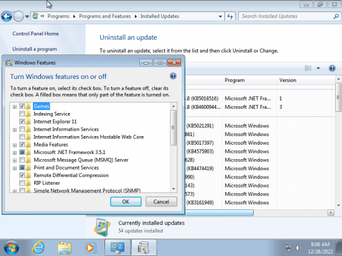Toggle the Media Features checkbox
This screenshot has height=256, width=342.
(22, 144)
